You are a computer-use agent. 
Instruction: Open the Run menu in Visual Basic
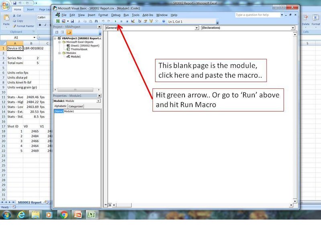(x=126, y=15)
